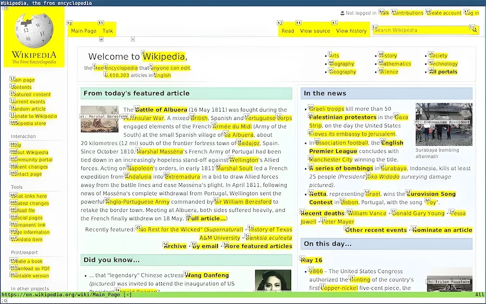Click the Armée du Midi link
Image resolution: width=486 pixels, height=304 pixels.
point(232,126)
